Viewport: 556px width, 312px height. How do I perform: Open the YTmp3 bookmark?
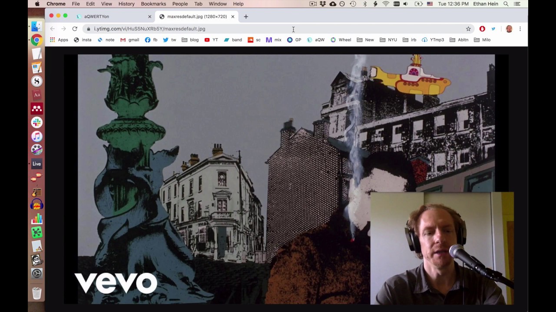pos(433,40)
